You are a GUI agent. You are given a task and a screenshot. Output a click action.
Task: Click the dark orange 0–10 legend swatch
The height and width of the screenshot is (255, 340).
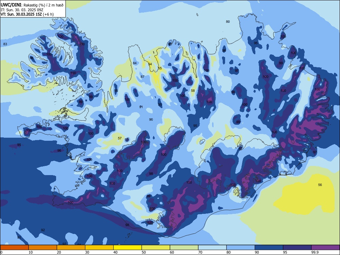[x=14, y=248]
